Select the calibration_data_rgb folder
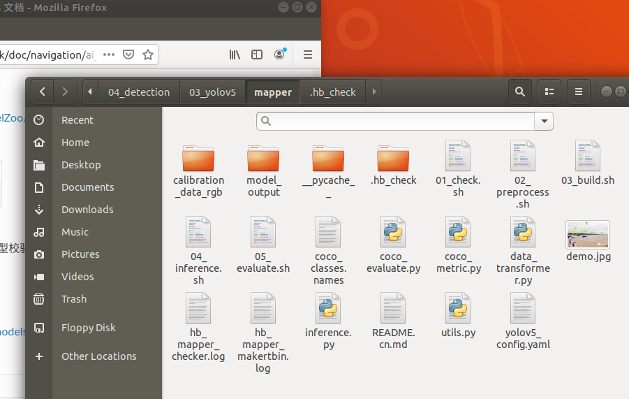 [x=198, y=159]
